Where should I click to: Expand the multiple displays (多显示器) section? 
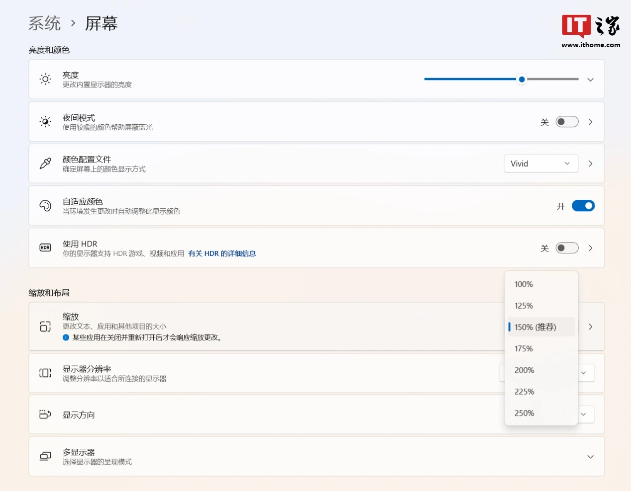click(x=590, y=457)
